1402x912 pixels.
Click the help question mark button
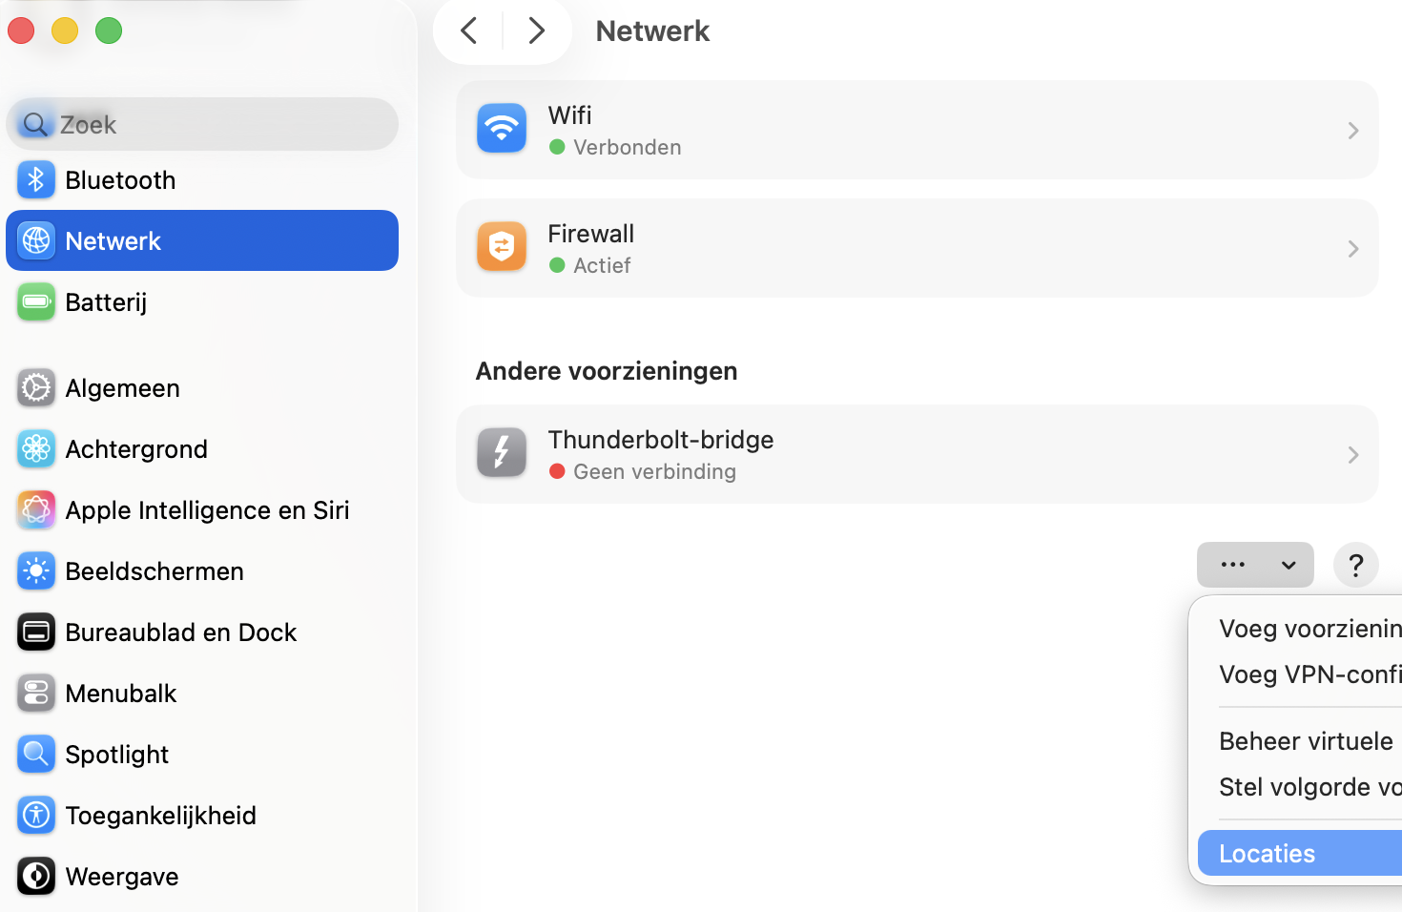[1355, 565]
